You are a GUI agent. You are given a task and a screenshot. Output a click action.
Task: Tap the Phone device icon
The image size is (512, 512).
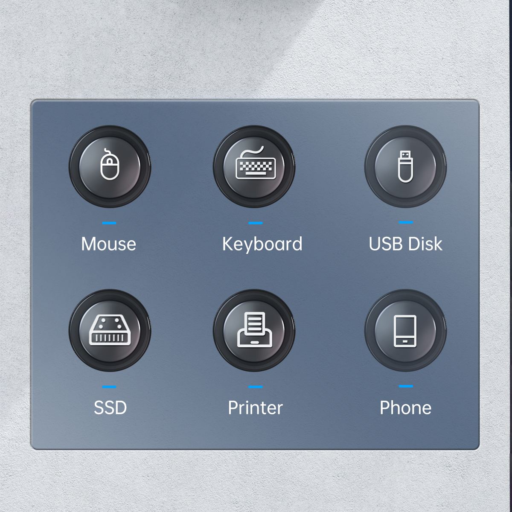click(406, 331)
